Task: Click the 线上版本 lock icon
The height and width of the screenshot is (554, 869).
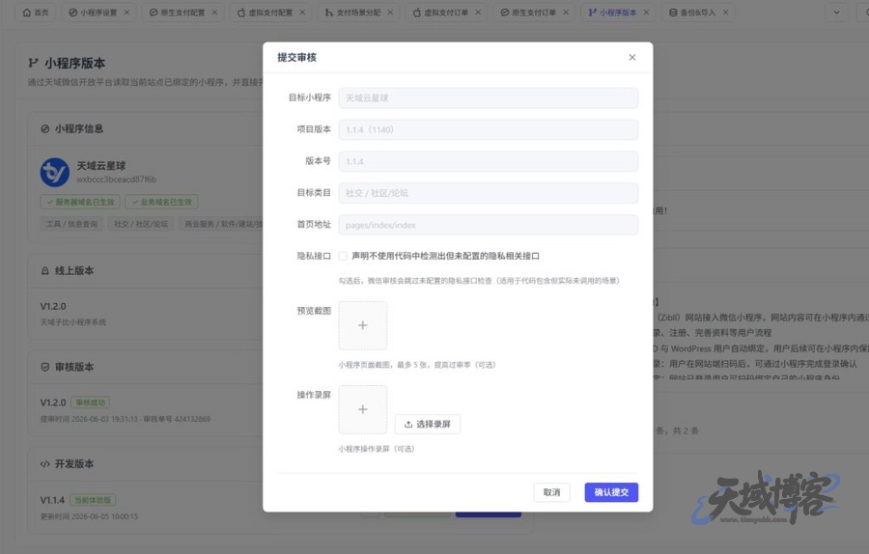Action: coord(44,271)
